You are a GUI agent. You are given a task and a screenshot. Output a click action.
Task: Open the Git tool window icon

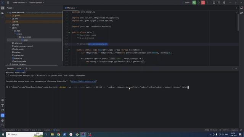point(3,126)
